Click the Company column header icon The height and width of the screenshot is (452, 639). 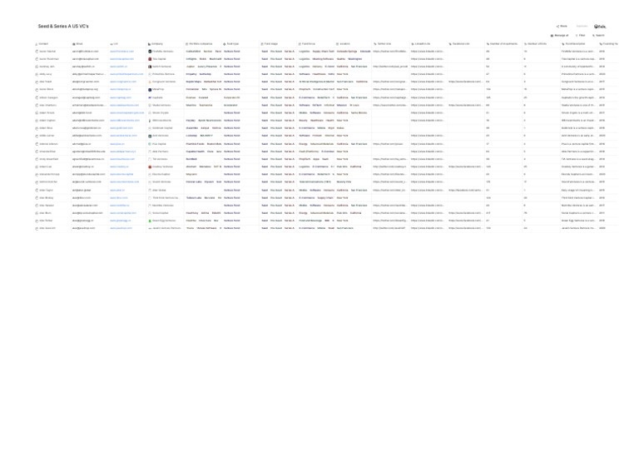149,44
